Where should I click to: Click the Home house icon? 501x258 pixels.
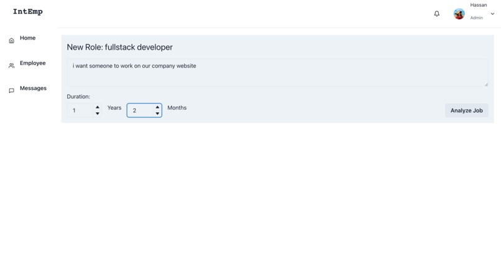[x=12, y=40]
